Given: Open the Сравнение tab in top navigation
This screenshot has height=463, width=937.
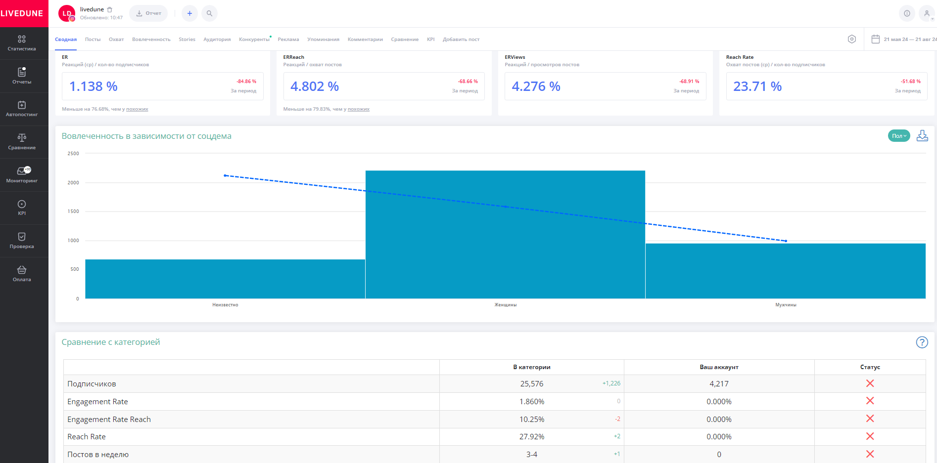Looking at the screenshot, I should coord(405,40).
